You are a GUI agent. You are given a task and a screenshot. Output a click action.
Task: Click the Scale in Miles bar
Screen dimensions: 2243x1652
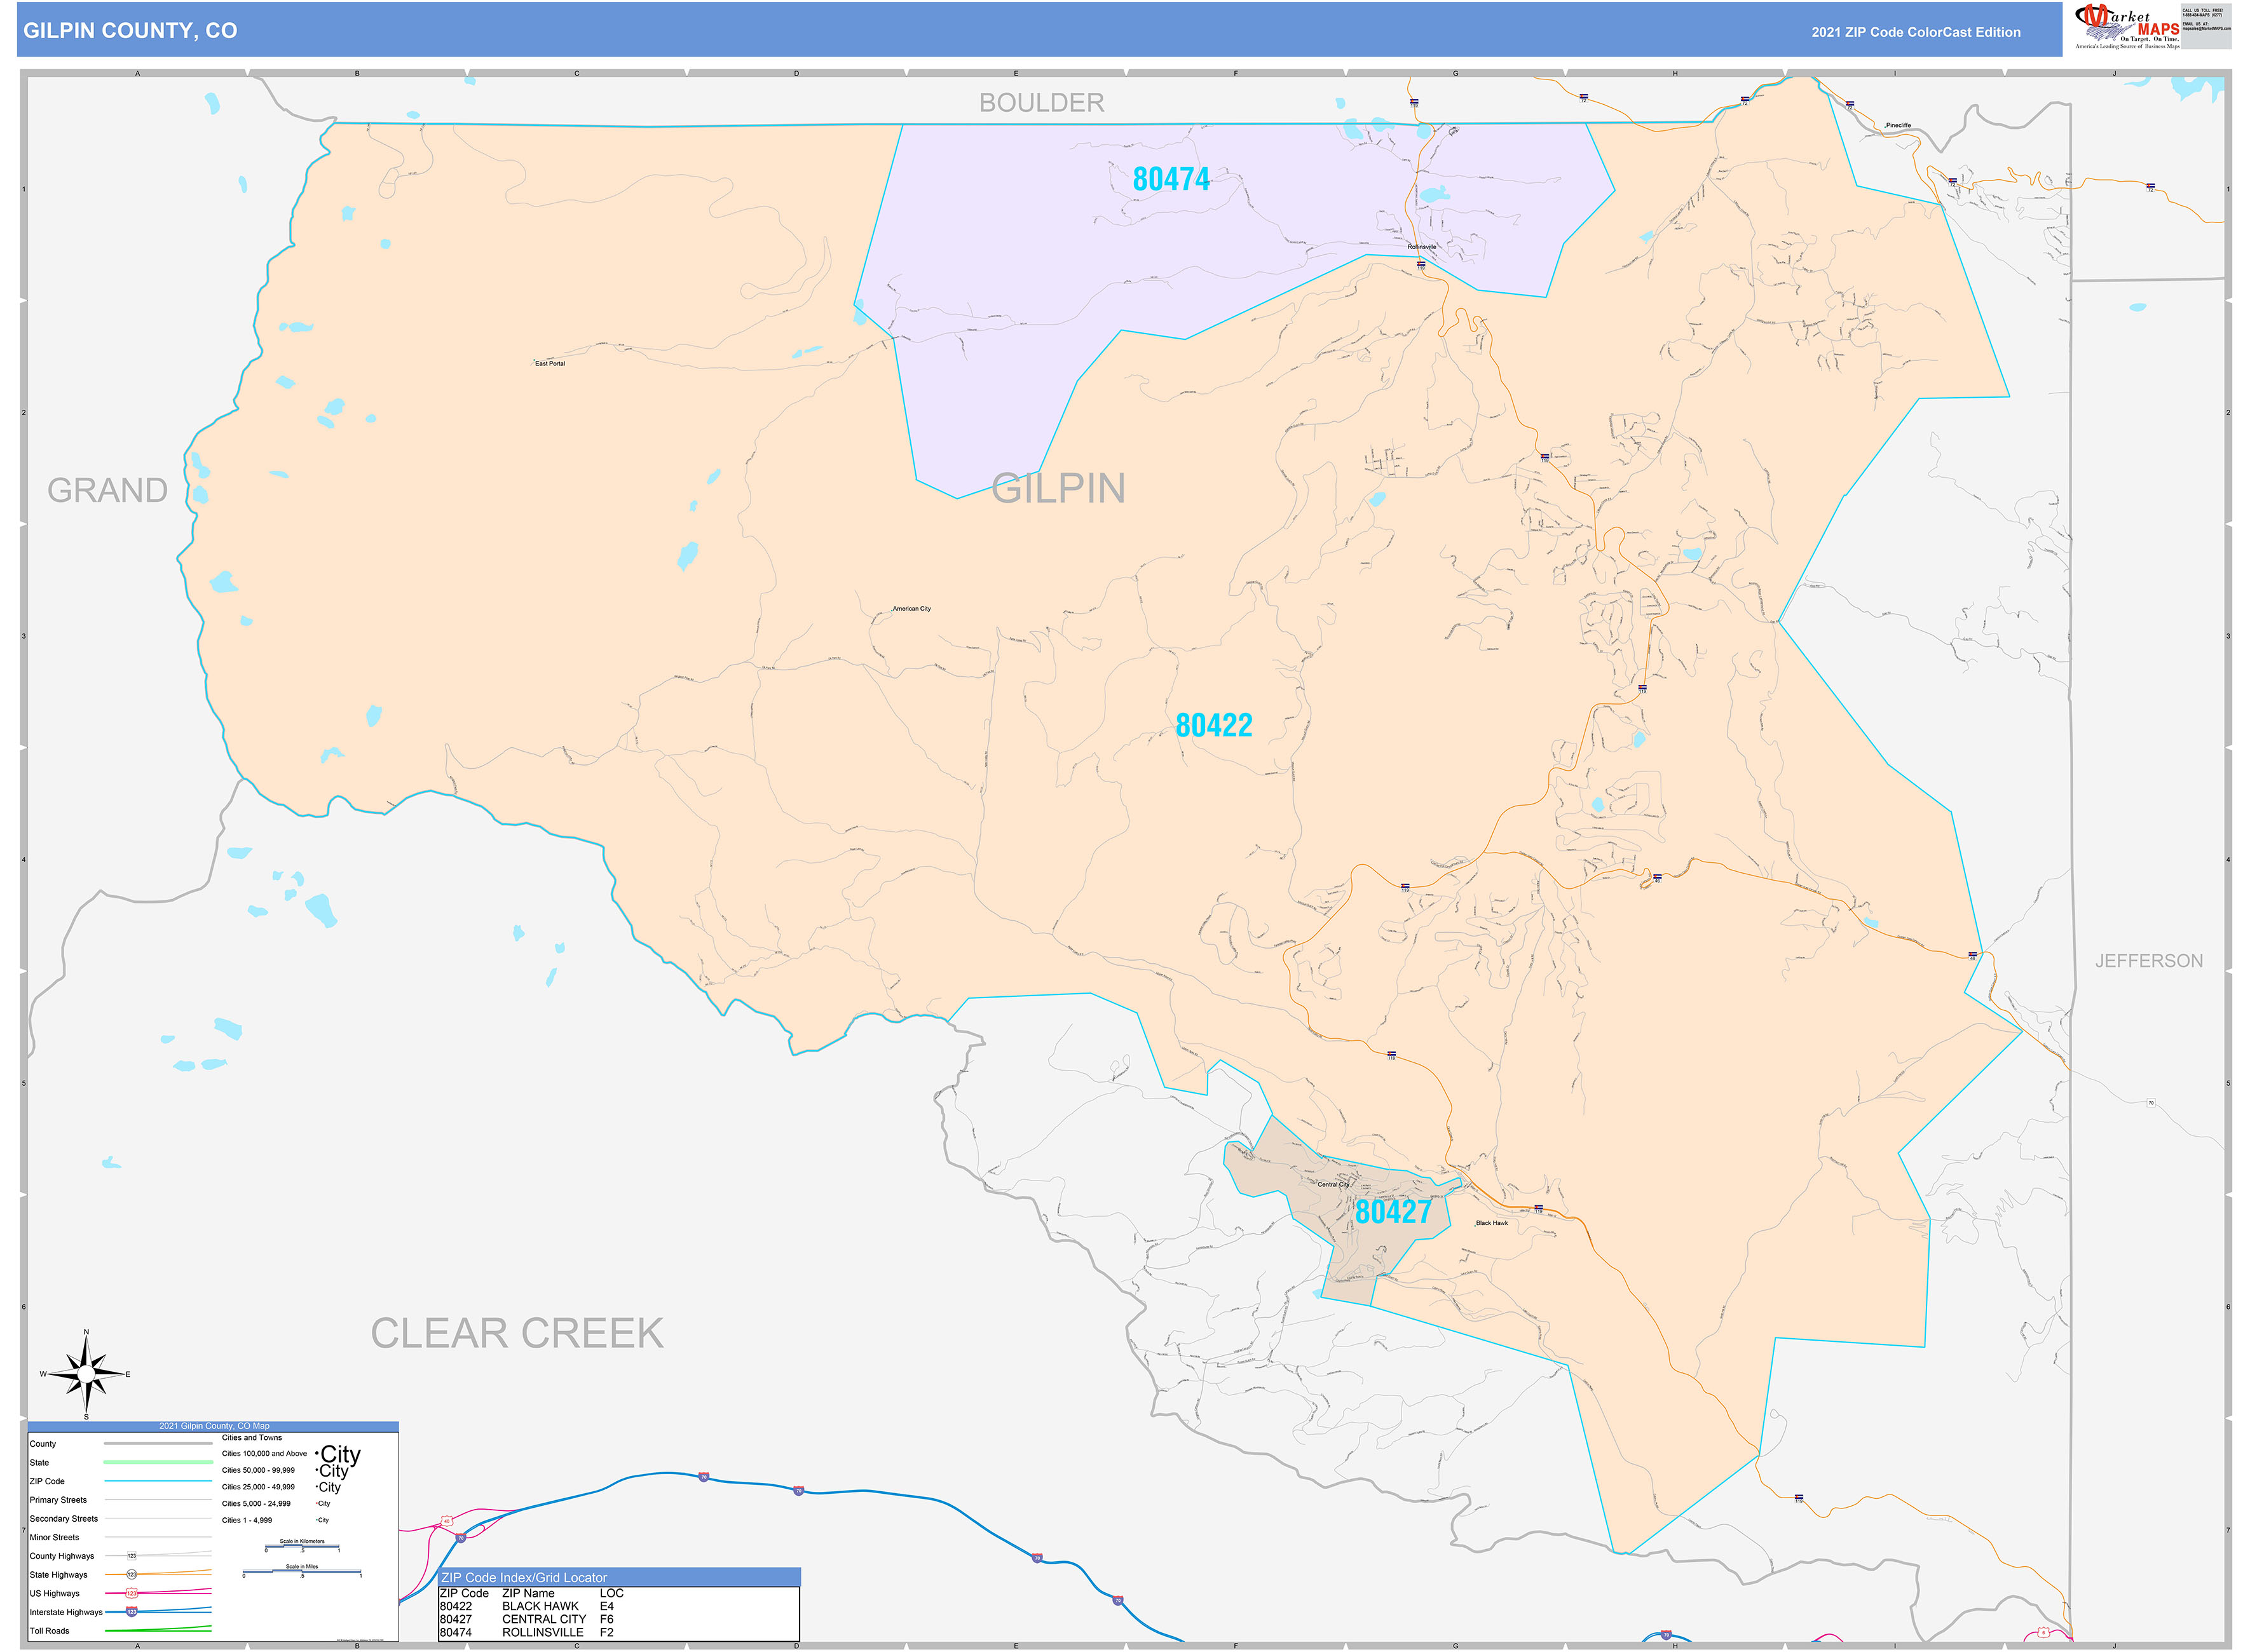coord(302,1572)
